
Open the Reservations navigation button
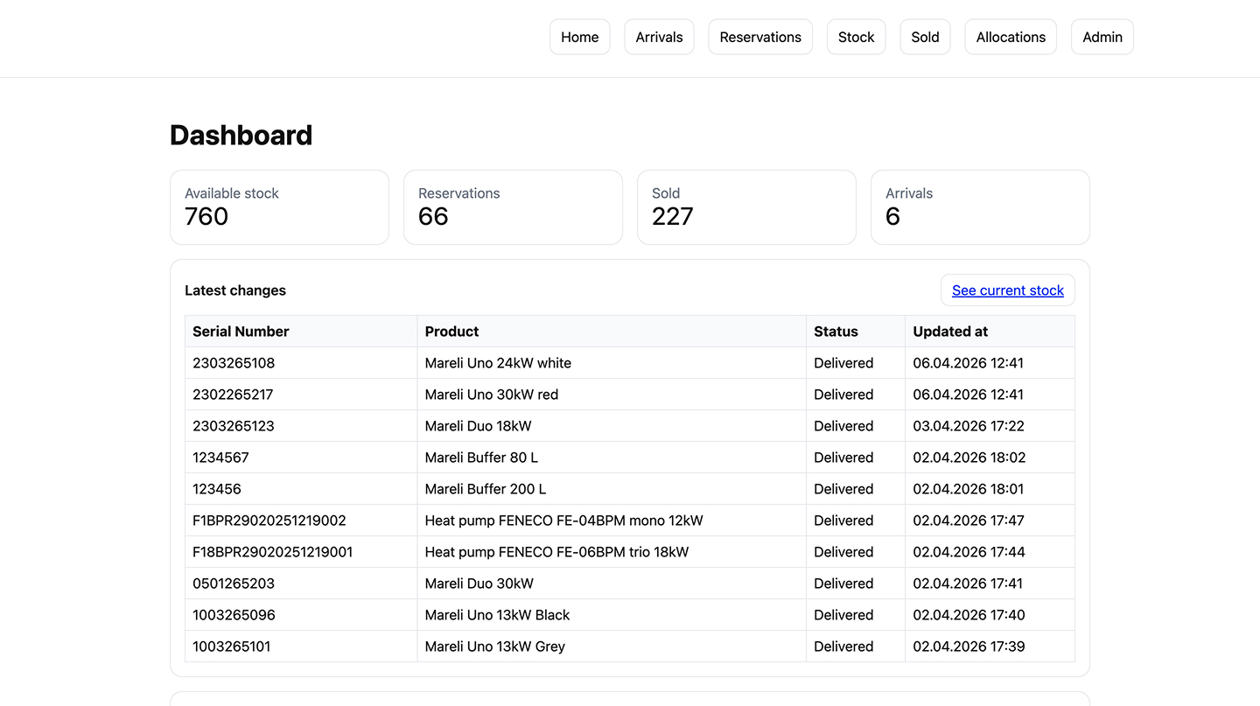click(x=760, y=37)
